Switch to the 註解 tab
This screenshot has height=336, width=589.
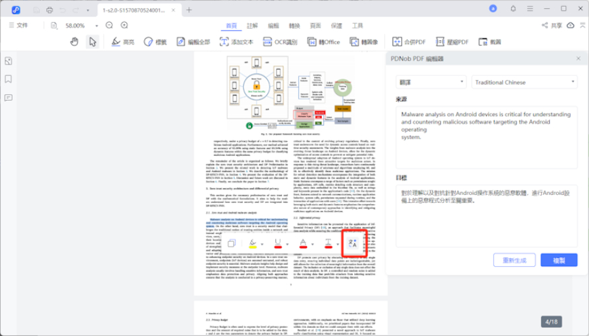pyautogui.click(x=252, y=26)
